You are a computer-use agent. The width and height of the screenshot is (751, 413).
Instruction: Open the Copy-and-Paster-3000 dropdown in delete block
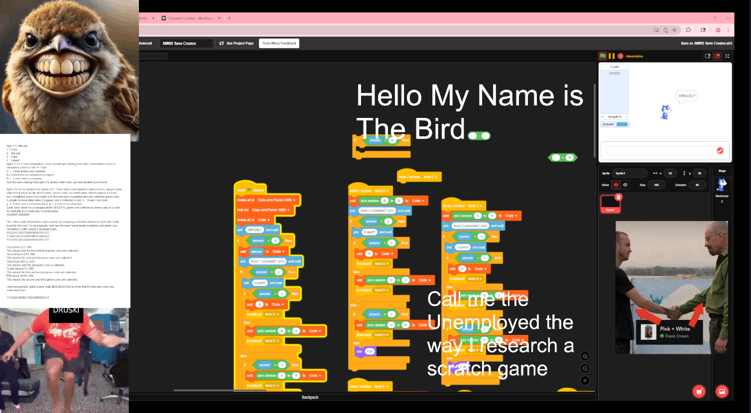click(x=294, y=200)
